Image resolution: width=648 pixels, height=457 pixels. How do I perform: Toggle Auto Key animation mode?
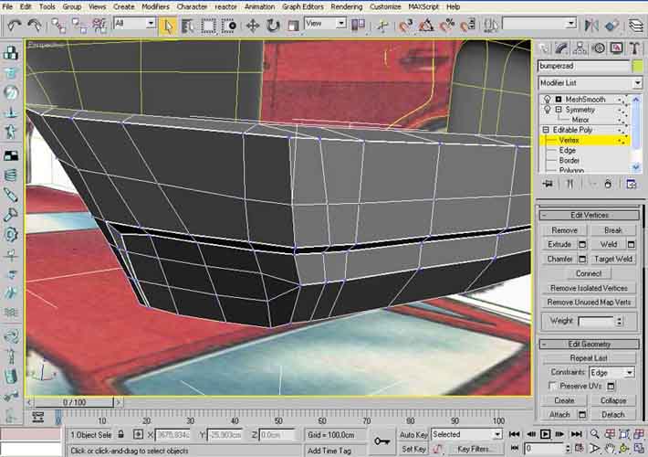[413, 434]
